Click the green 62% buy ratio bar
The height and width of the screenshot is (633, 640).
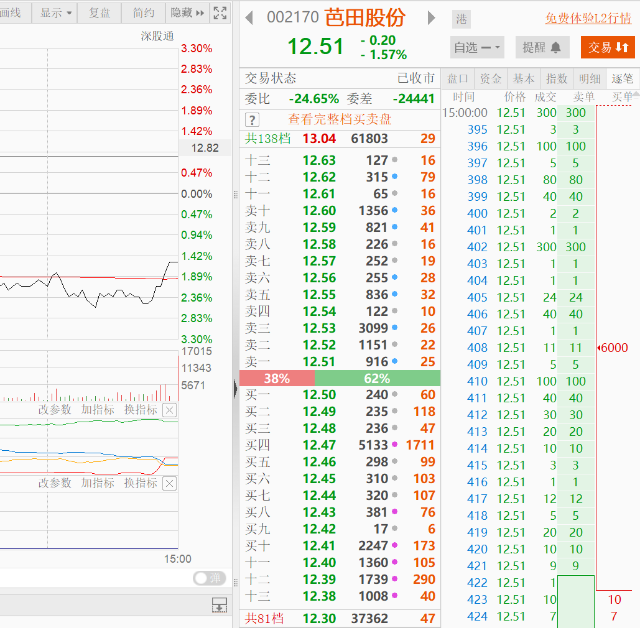click(378, 378)
